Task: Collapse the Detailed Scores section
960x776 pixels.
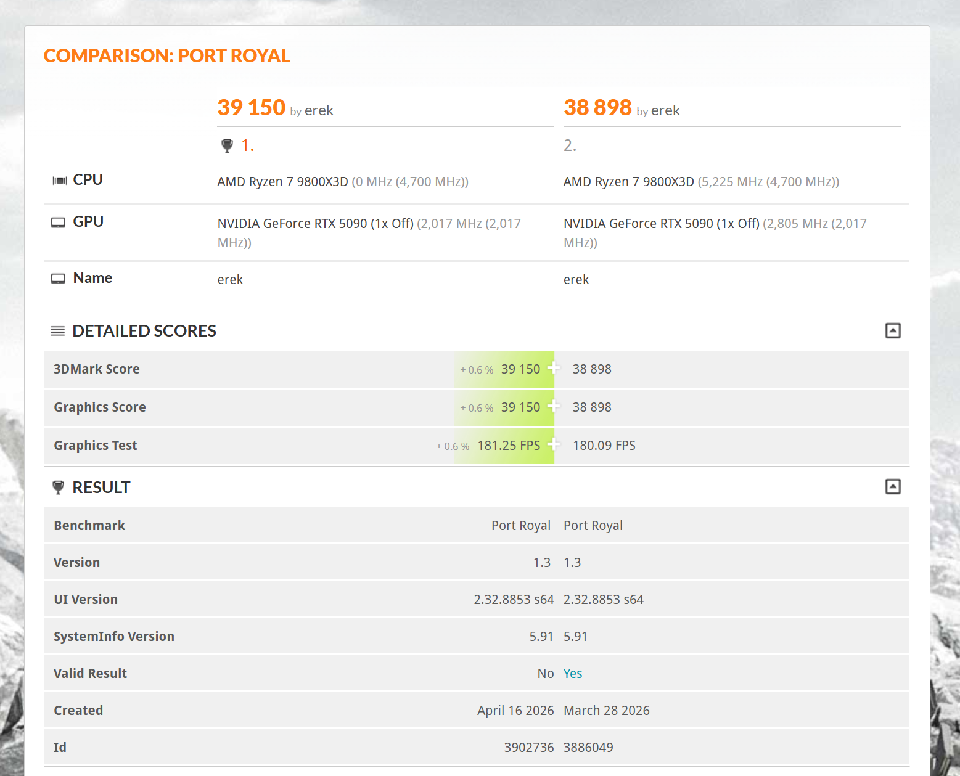Action: [x=892, y=331]
